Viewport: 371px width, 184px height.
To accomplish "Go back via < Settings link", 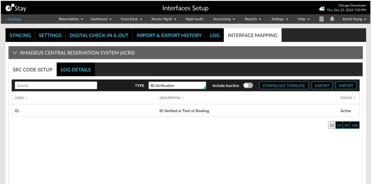I will (x=13, y=19).
